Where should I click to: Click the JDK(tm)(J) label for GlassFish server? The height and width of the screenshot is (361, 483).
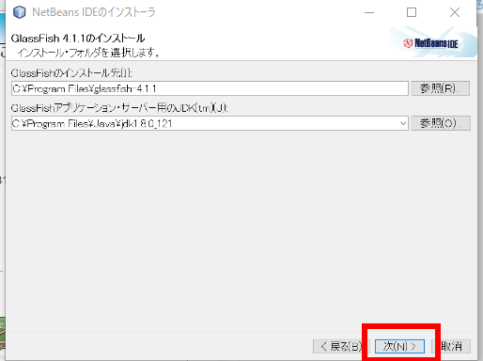pyautogui.click(x=119, y=108)
